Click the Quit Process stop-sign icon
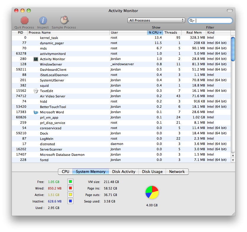247x232 pixels. [25, 21]
